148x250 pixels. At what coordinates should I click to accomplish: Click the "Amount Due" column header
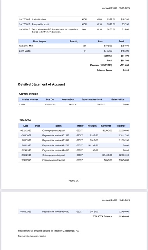click(x=68, y=100)
